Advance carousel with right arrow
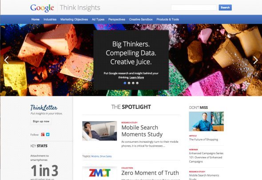This screenshot has height=180, width=262. click(x=255, y=60)
